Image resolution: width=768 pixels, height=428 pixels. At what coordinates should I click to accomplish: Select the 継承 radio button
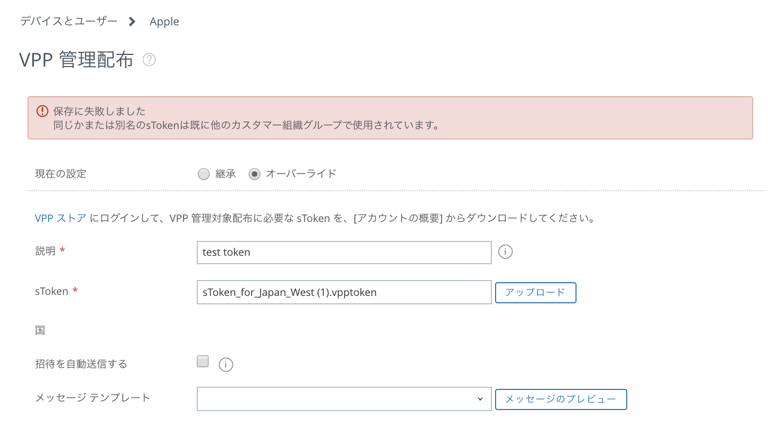tap(204, 174)
